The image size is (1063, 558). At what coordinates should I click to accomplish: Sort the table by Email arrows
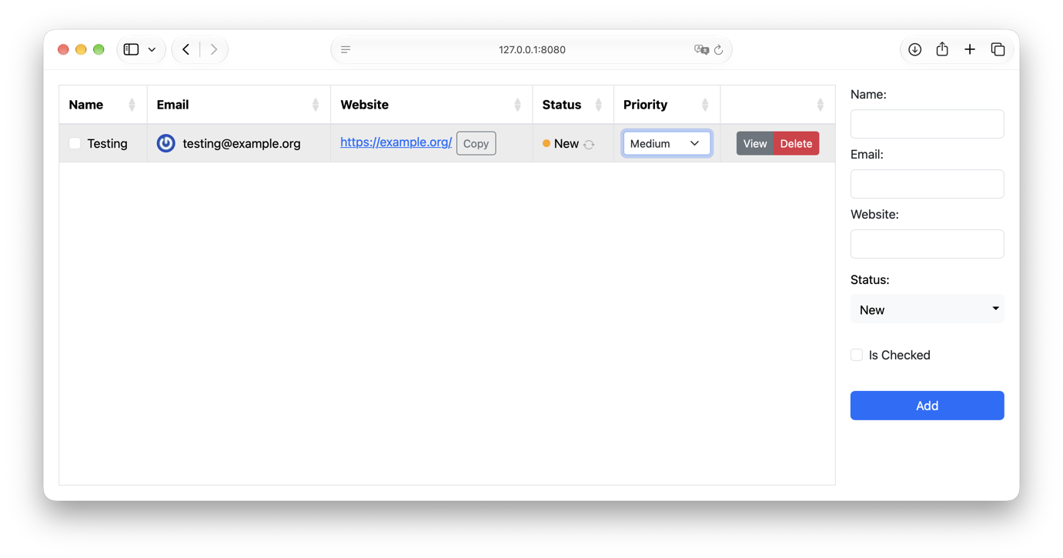point(316,105)
